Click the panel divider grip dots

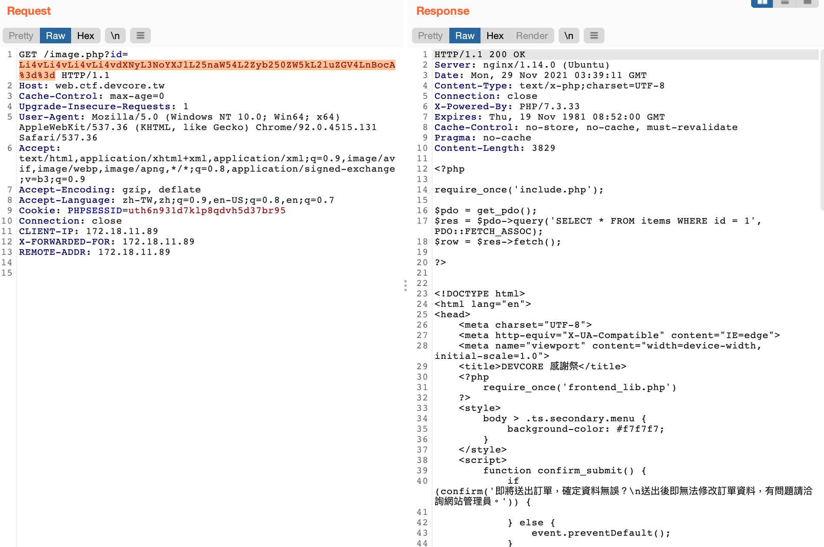click(405, 286)
